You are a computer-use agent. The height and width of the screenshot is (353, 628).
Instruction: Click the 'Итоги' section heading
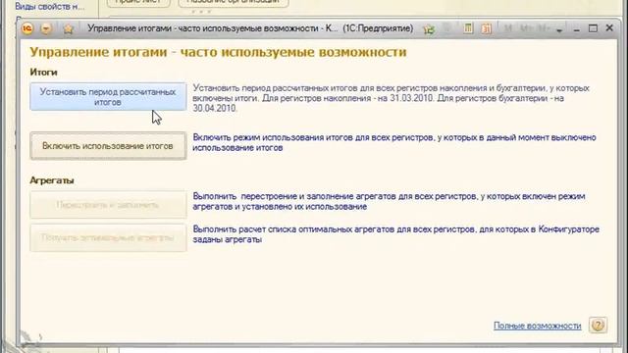click(x=43, y=73)
